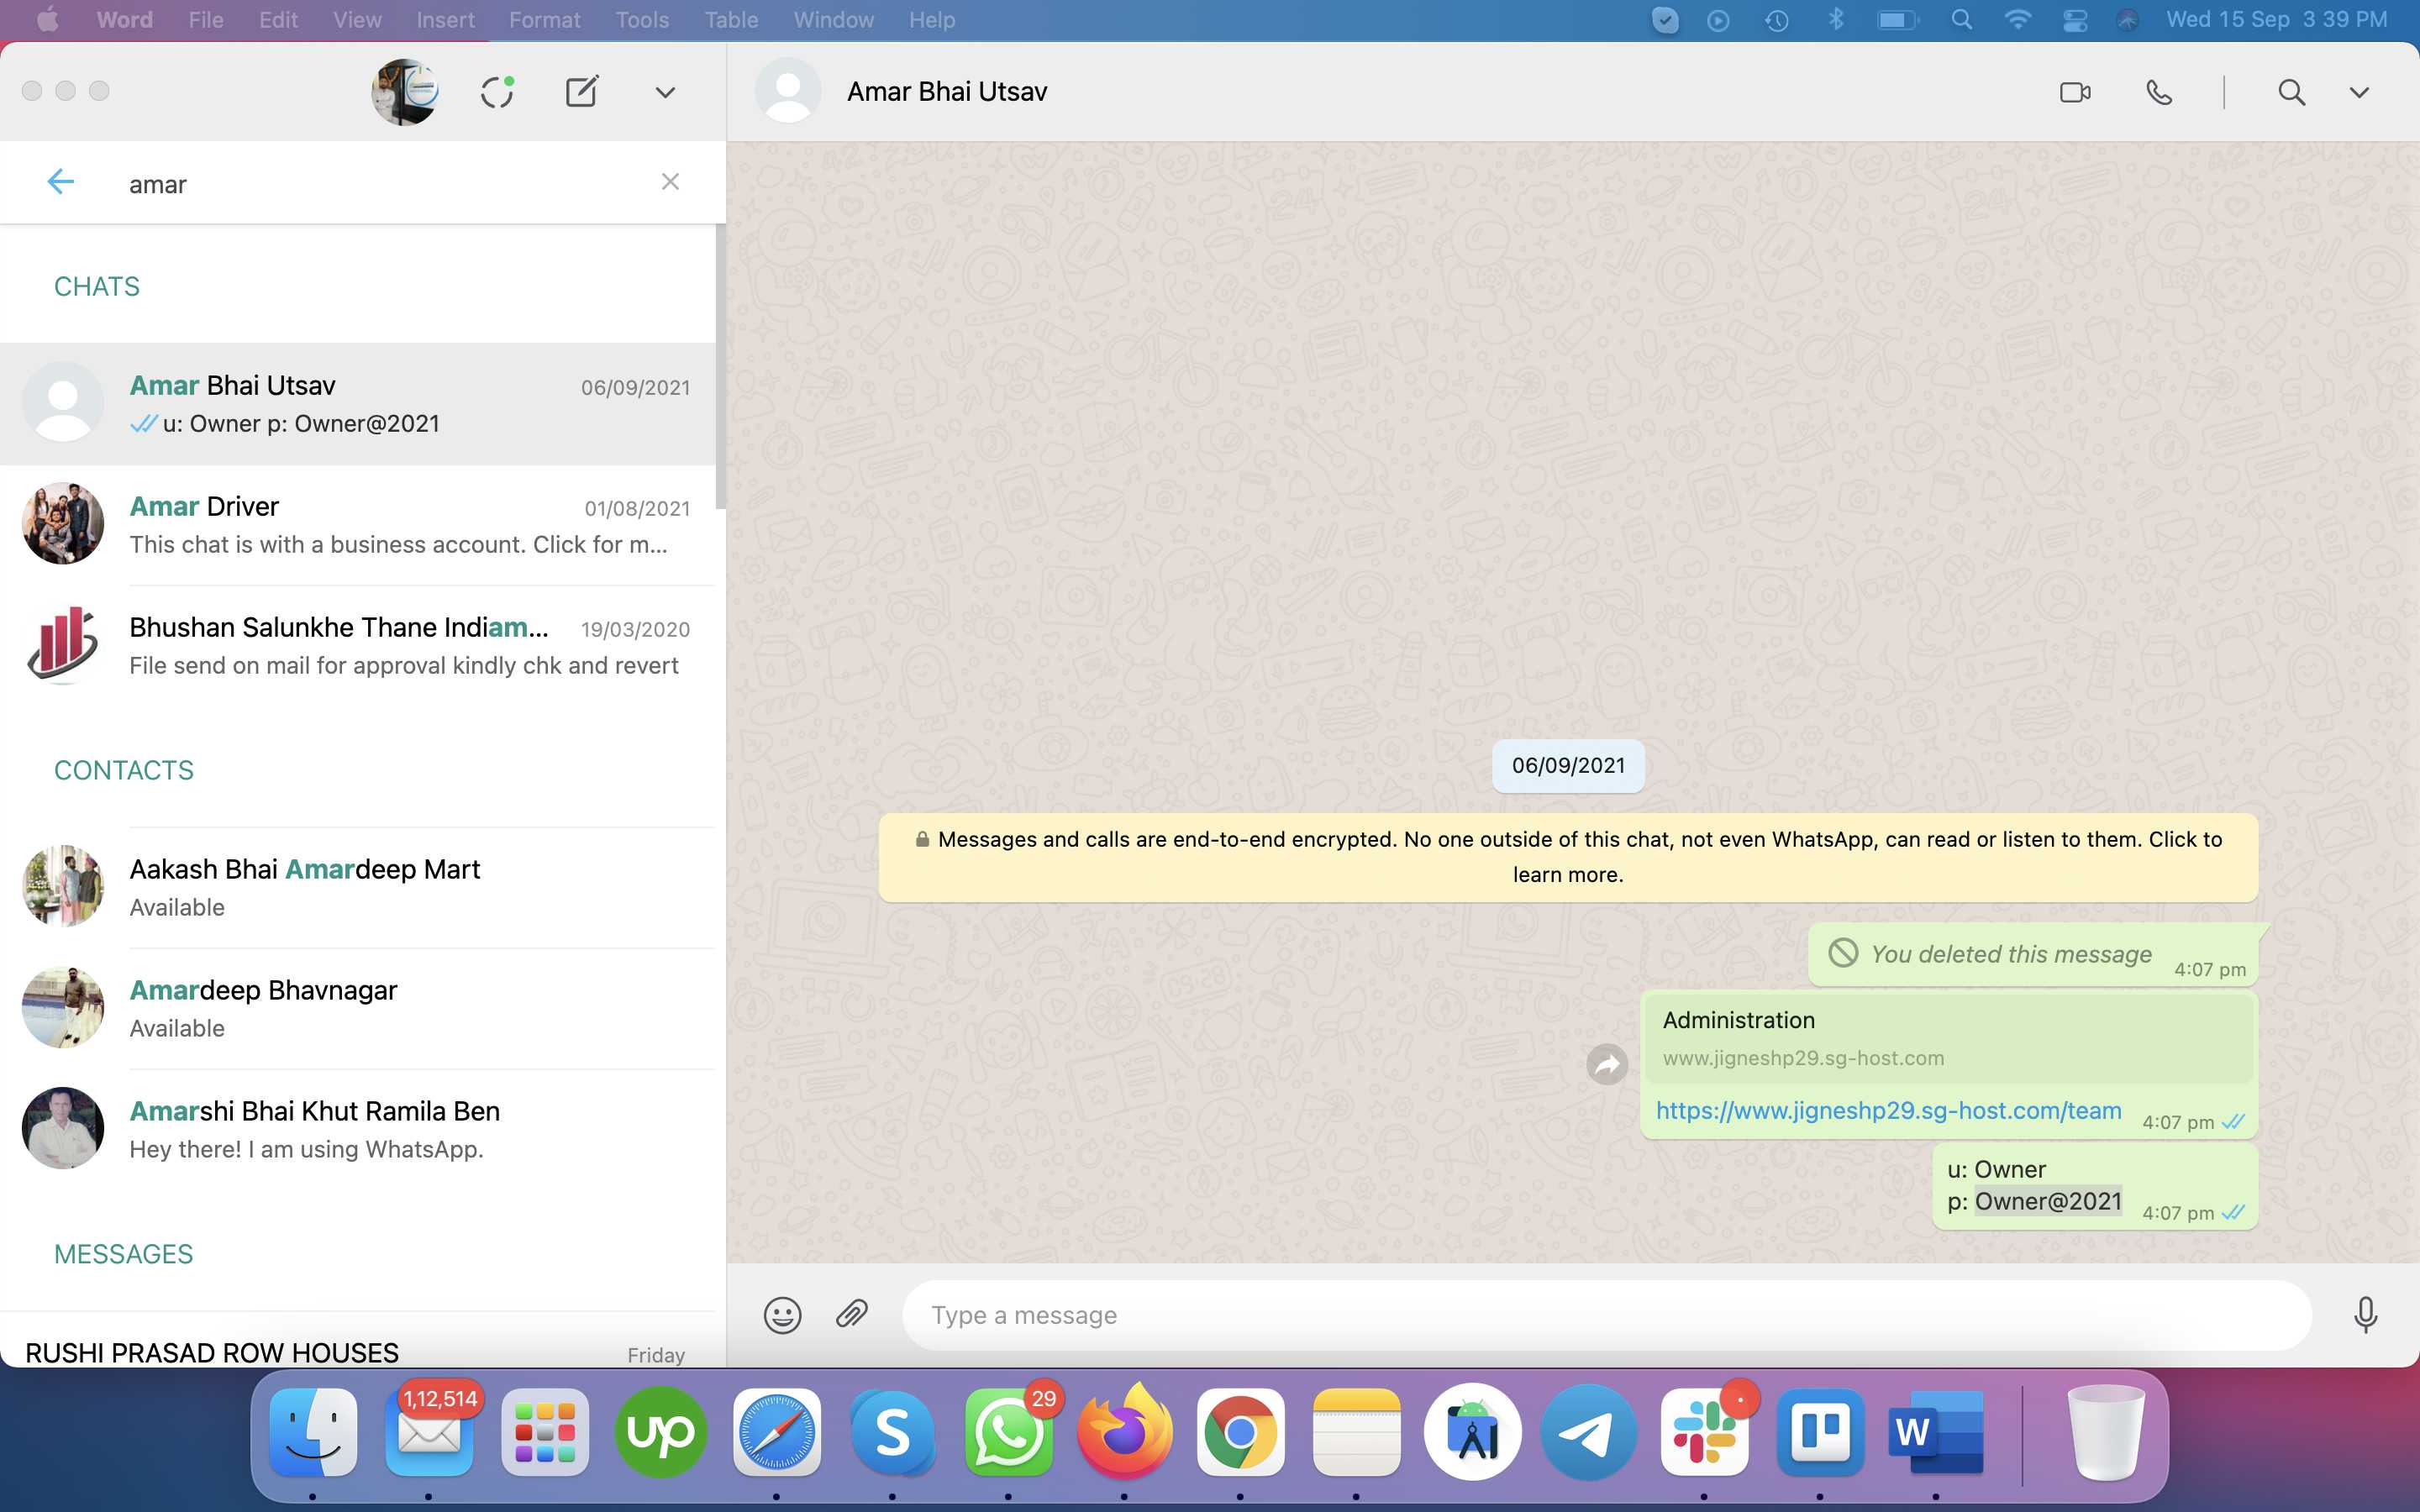Screen dimensions: 2420x1512
Task: Open the Help menu
Action: 932,20
